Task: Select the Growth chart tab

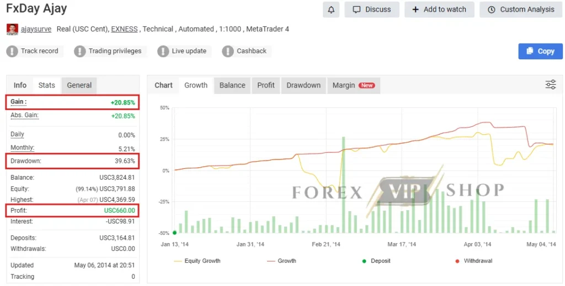Action: (x=196, y=85)
